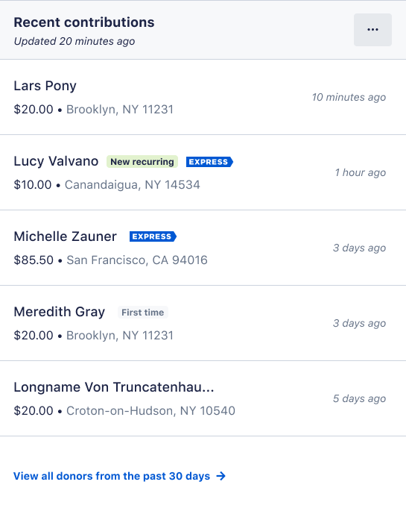Open Michelle Zauner's donor name
406x511 pixels.
65,236
